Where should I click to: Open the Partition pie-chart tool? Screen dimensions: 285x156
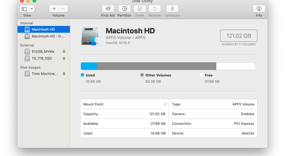[x=125, y=9]
